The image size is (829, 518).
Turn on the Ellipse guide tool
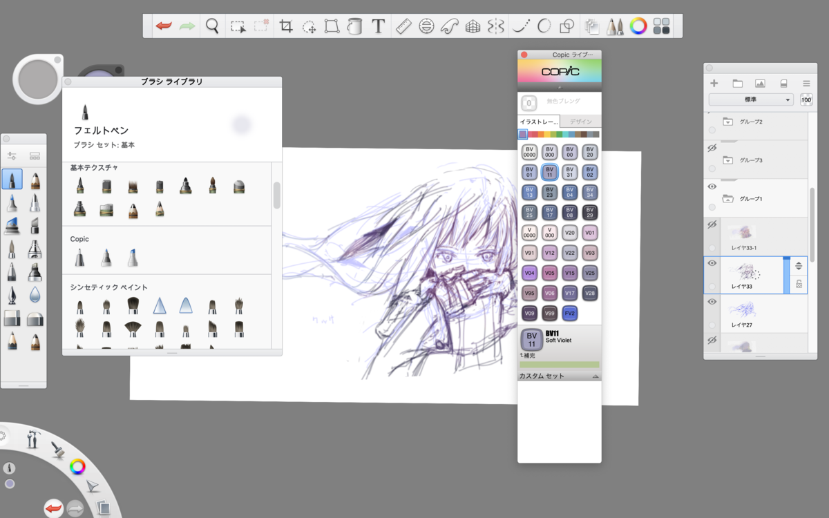pos(426,26)
